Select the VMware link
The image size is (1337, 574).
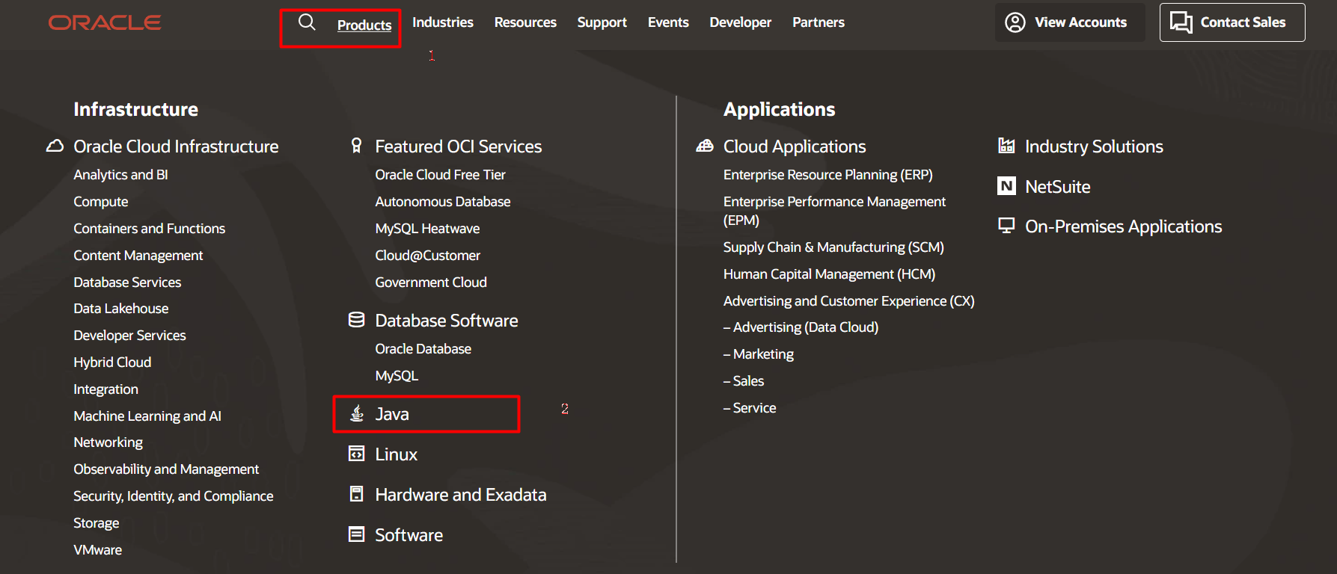pos(98,550)
